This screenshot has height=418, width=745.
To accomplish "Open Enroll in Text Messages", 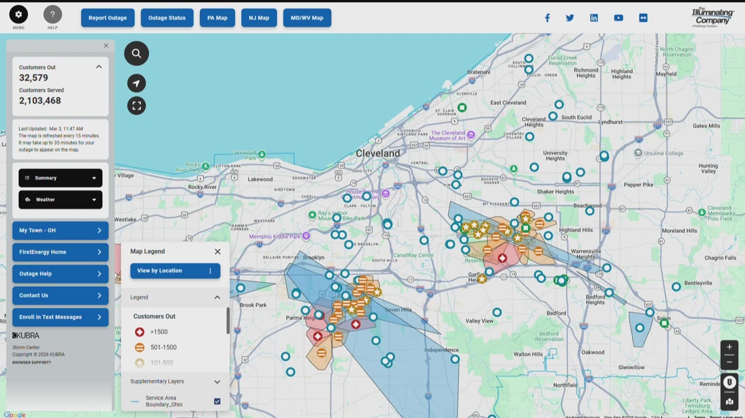I will coord(60,318).
